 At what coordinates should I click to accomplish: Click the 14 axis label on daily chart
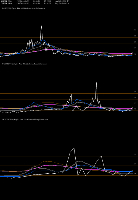tap(135, 30)
